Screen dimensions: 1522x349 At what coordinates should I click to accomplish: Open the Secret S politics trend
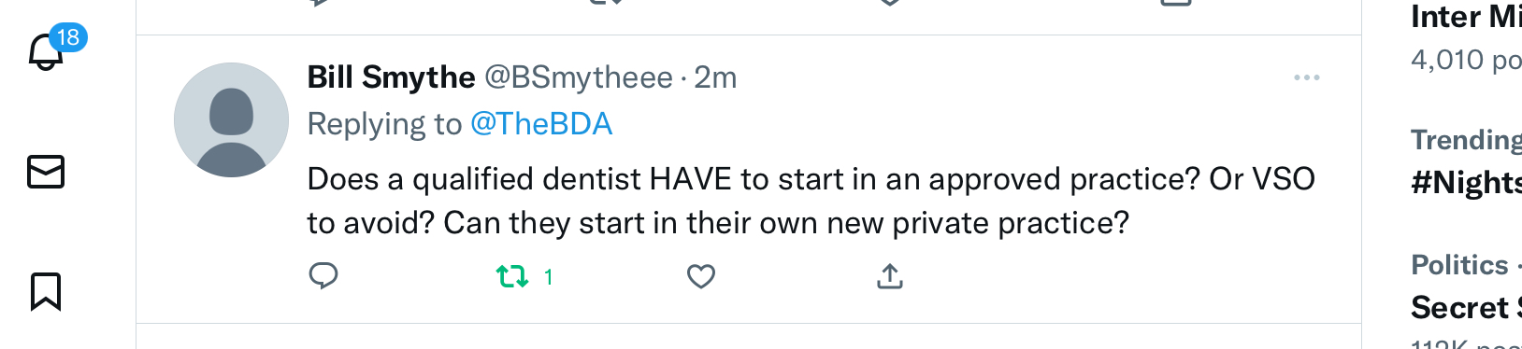tap(1466, 307)
